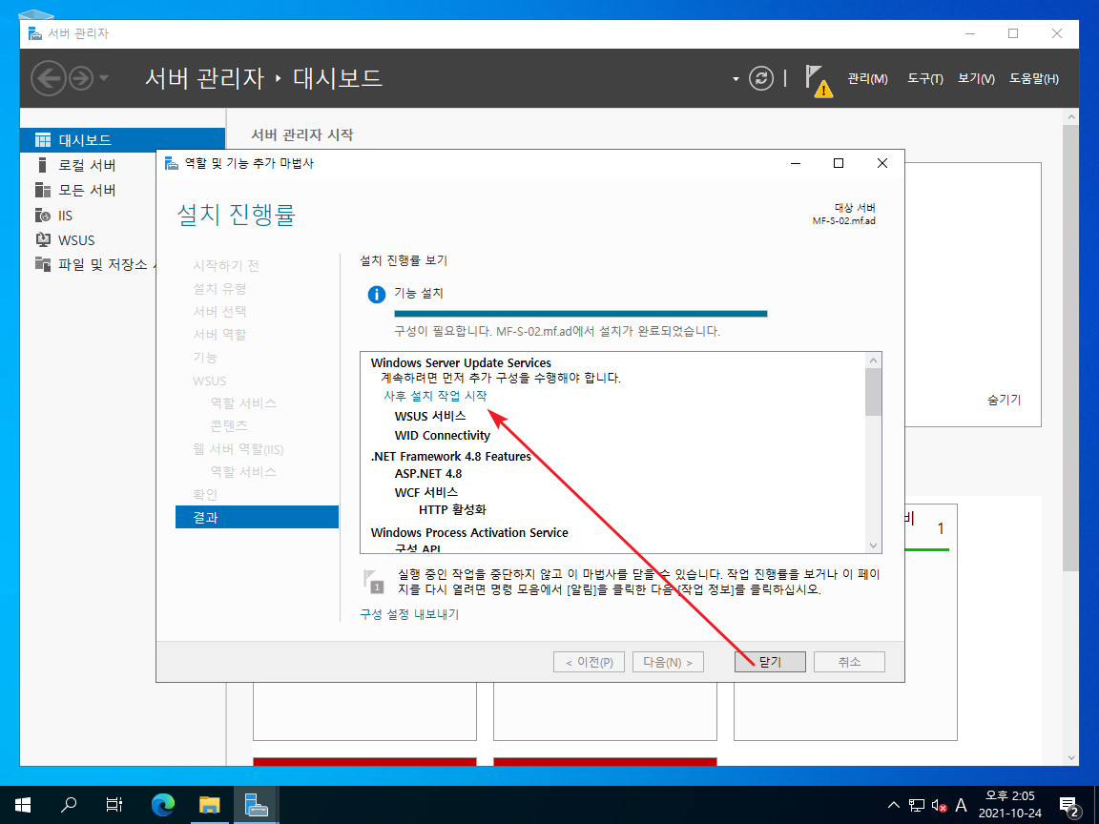Open the Action Center notifications icon
The image size is (1099, 824).
1068,806
